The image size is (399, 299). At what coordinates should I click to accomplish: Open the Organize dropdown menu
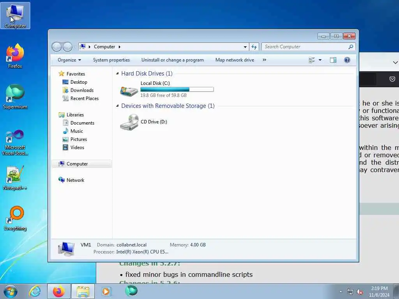pos(69,60)
